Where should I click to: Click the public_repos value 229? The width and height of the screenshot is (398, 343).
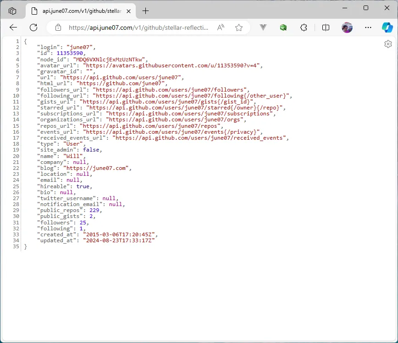tap(94, 210)
